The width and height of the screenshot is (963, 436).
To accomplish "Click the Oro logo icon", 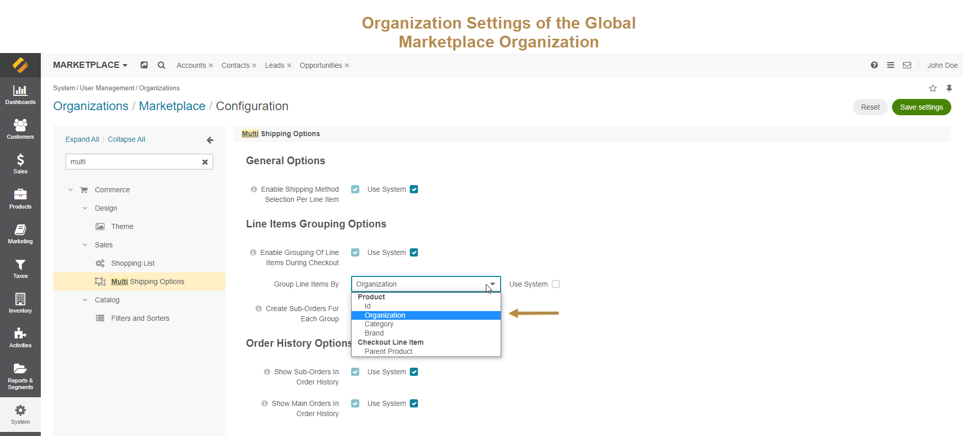I will (20, 65).
